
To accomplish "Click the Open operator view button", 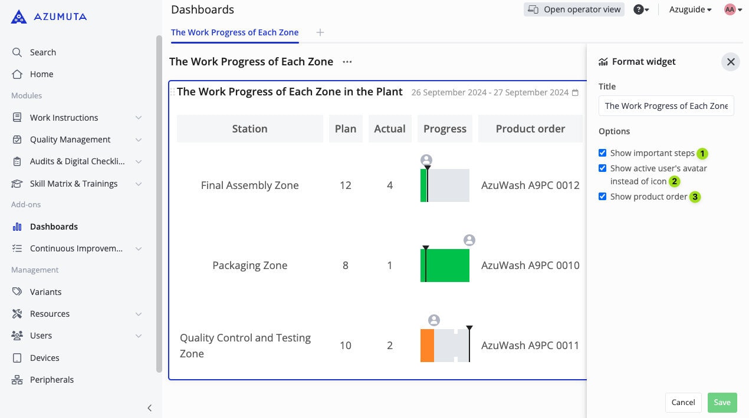I will (x=574, y=9).
